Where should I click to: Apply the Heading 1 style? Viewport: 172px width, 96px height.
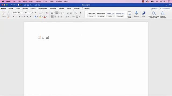[x=110, y=14]
